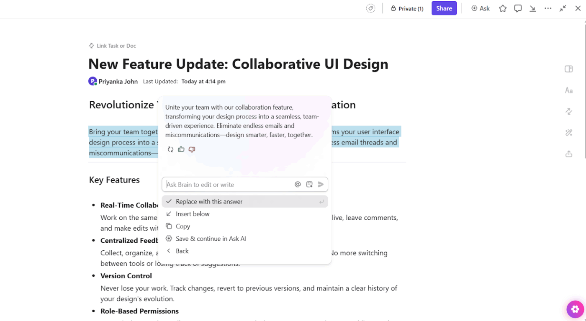This screenshot has width=586, height=321.
Task: Open the purple Brain floating button
Action: tap(575, 309)
